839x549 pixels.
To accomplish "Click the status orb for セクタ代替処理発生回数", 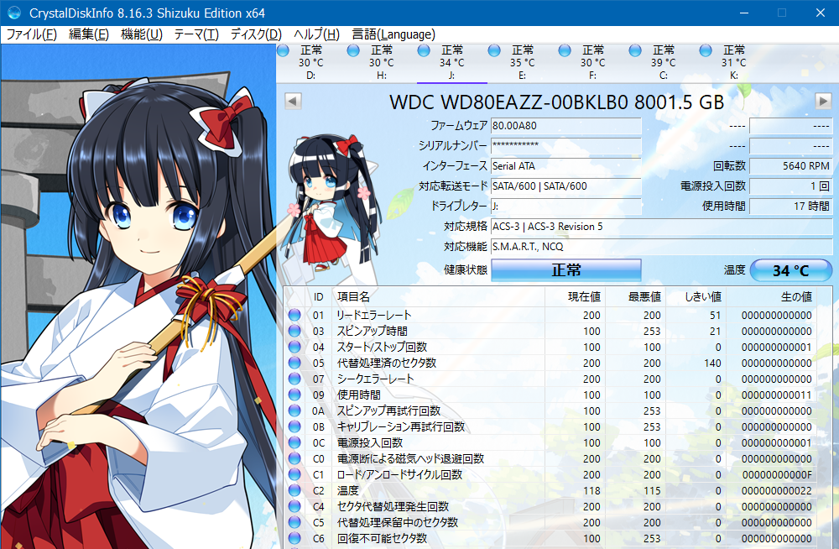I will 294,506.
